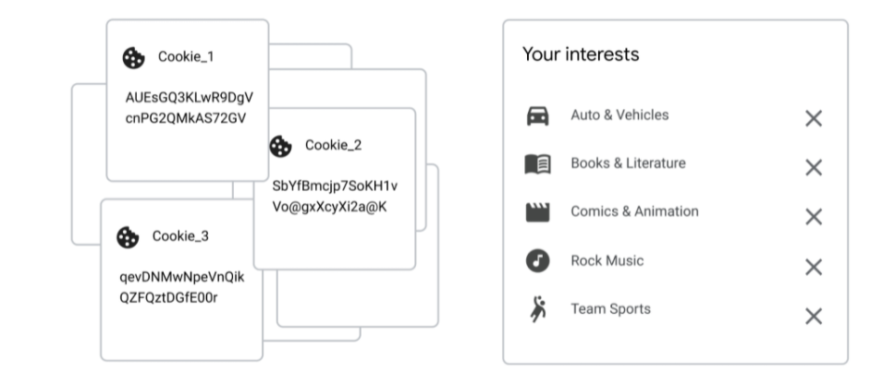Select the Rock Music label
The height and width of the screenshot is (384, 883).
click(607, 261)
